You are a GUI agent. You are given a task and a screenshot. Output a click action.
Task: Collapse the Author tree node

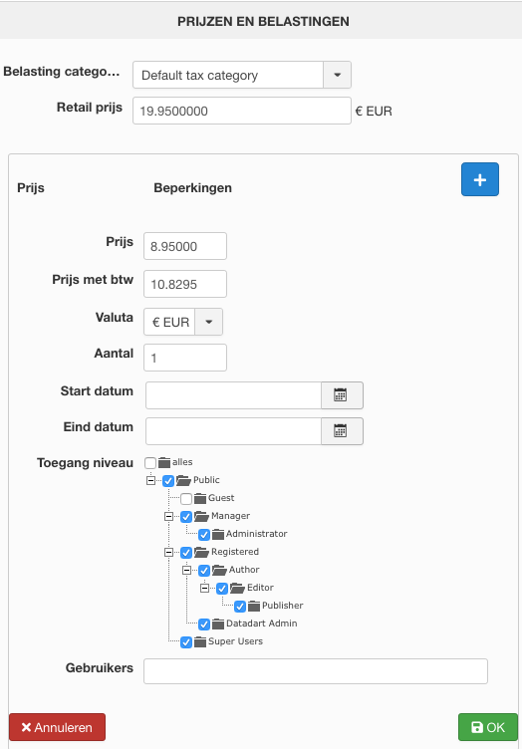click(x=186, y=570)
